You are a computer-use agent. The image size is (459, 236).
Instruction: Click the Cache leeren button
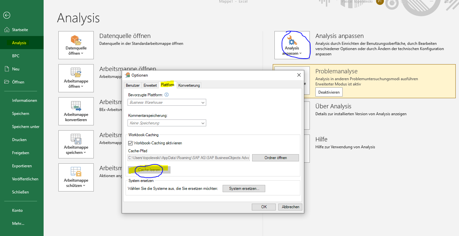149,170
